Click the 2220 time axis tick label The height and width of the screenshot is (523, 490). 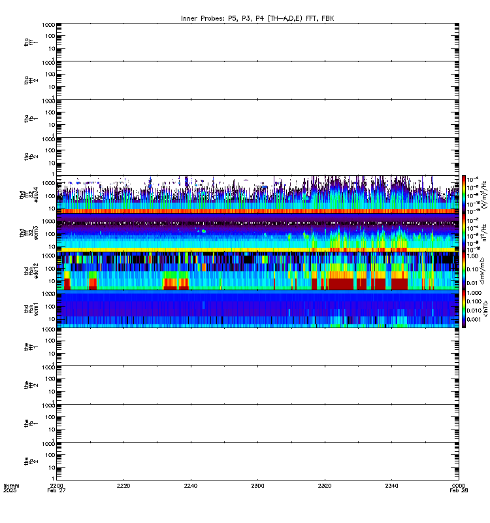coord(123,486)
